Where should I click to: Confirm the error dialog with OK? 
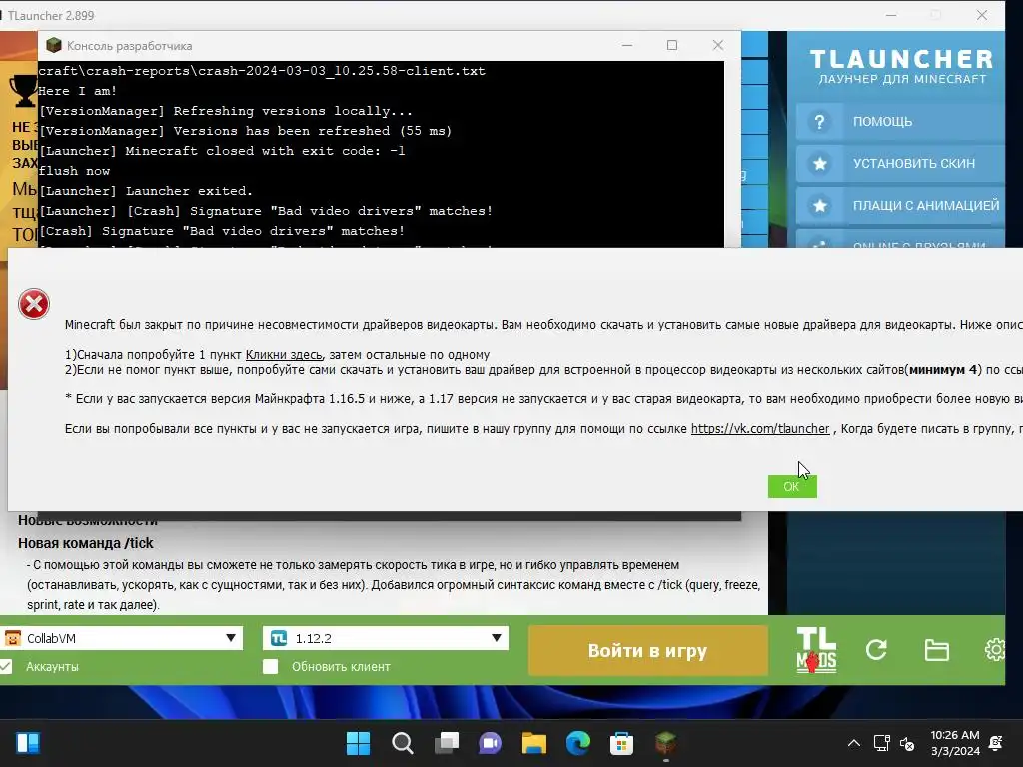[792, 486]
